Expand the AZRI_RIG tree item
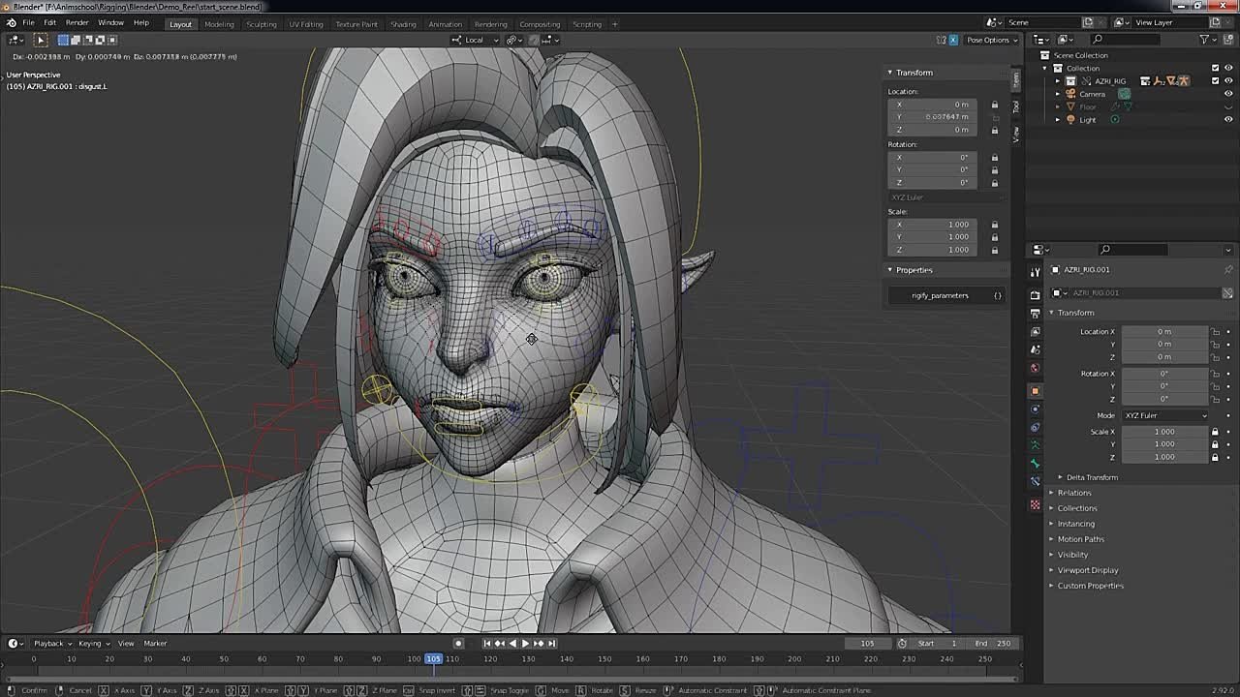The height and width of the screenshot is (697, 1240). (x=1057, y=81)
